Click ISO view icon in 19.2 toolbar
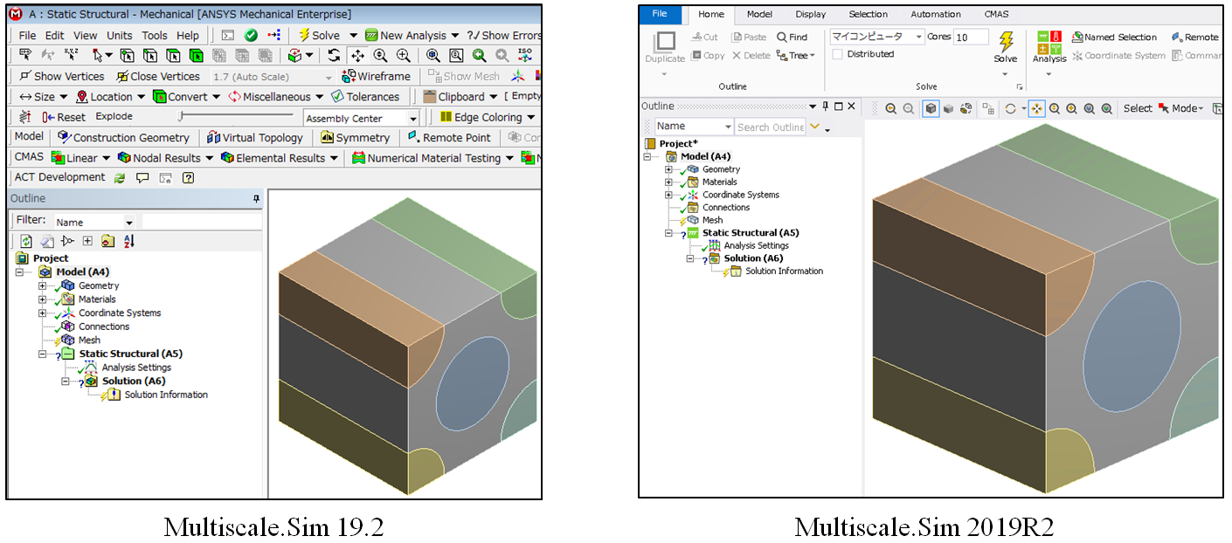This screenshot has height=543, width=1232. (x=525, y=55)
